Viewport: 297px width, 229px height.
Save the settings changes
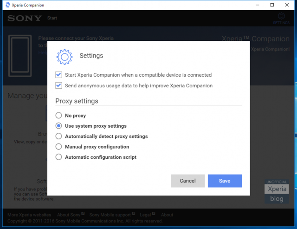click(x=225, y=181)
